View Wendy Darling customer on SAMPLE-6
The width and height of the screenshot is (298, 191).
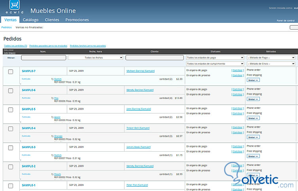click(140, 90)
